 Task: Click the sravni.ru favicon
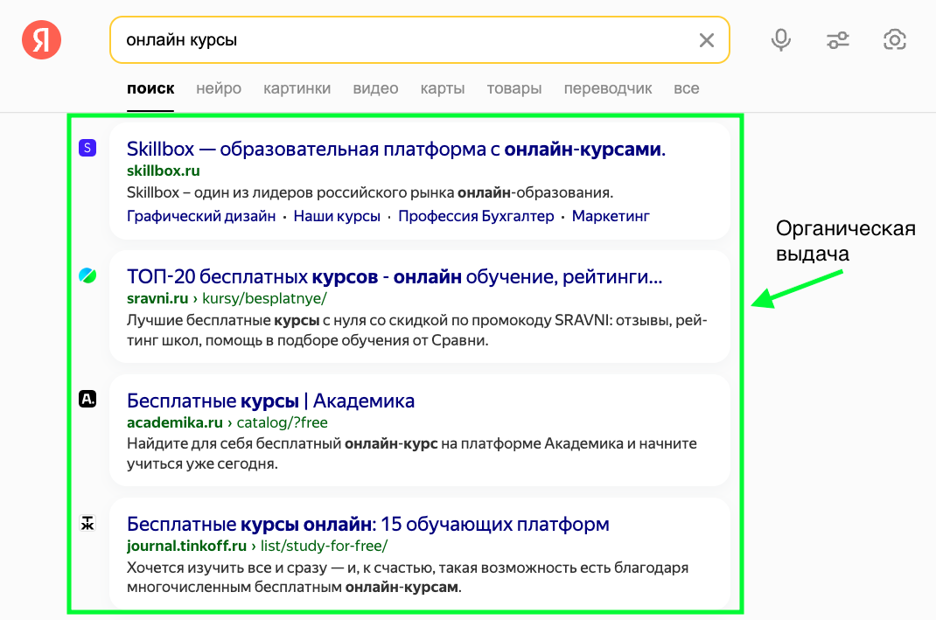click(x=87, y=275)
